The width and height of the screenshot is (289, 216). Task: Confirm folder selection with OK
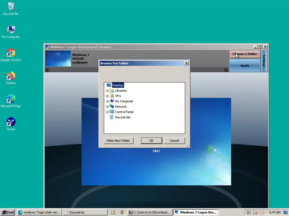click(152, 141)
